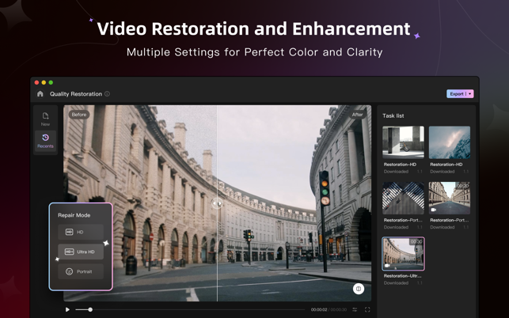The height and width of the screenshot is (318, 509).
Task: Open snowy mountain Restoration-HD thumbnail
Action: click(450, 142)
